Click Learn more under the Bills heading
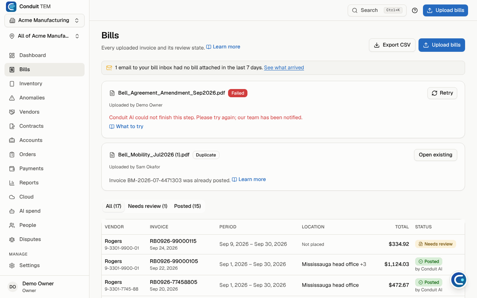This screenshot has width=477, height=298. tap(223, 47)
